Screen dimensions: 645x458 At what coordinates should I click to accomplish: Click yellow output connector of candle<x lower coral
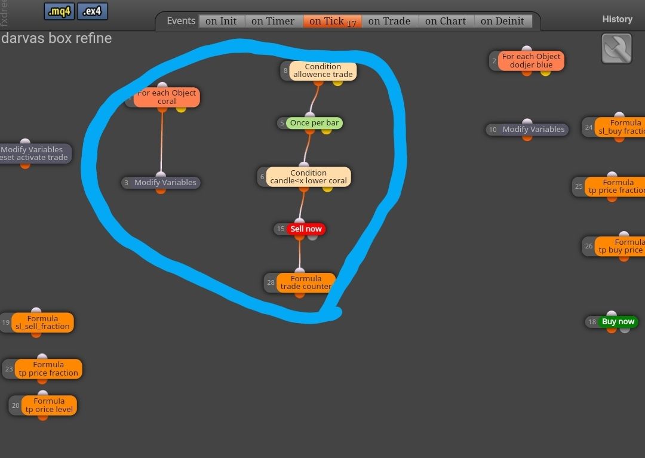point(327,188)
